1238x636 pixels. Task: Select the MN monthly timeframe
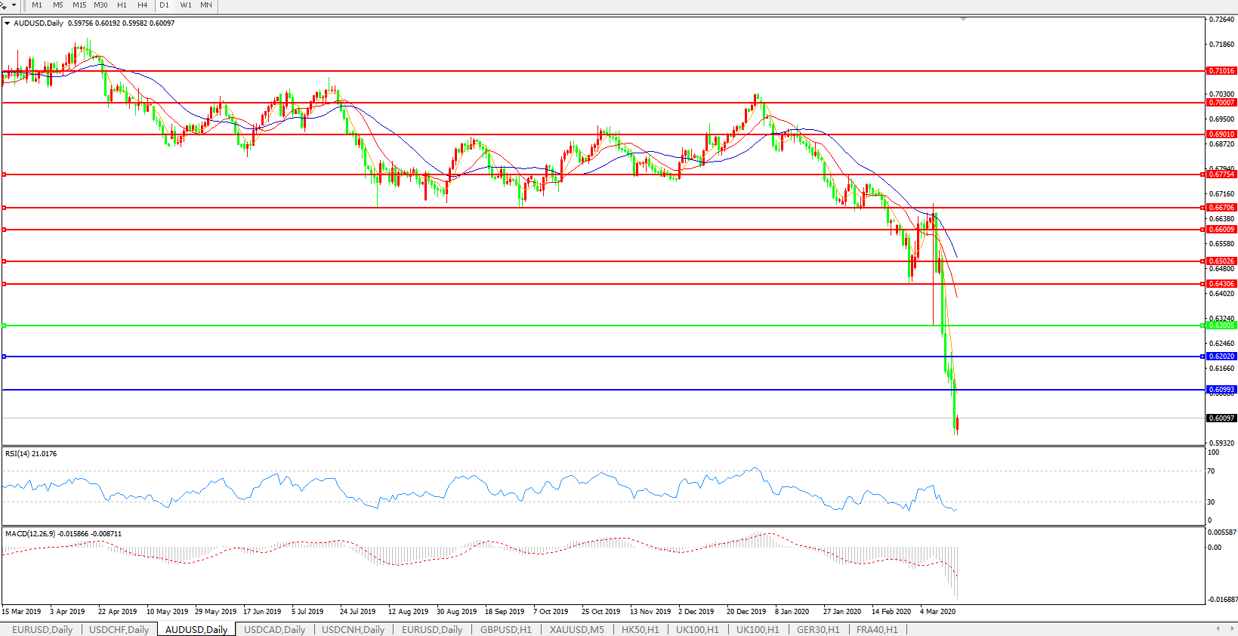[206, 5]
